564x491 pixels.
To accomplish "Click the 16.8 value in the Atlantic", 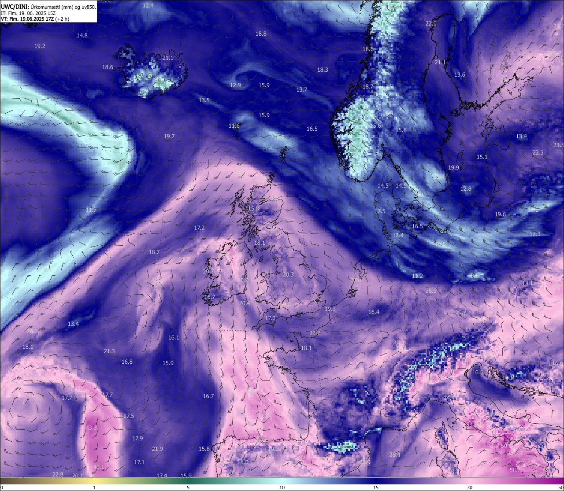I will pos(127,362).
